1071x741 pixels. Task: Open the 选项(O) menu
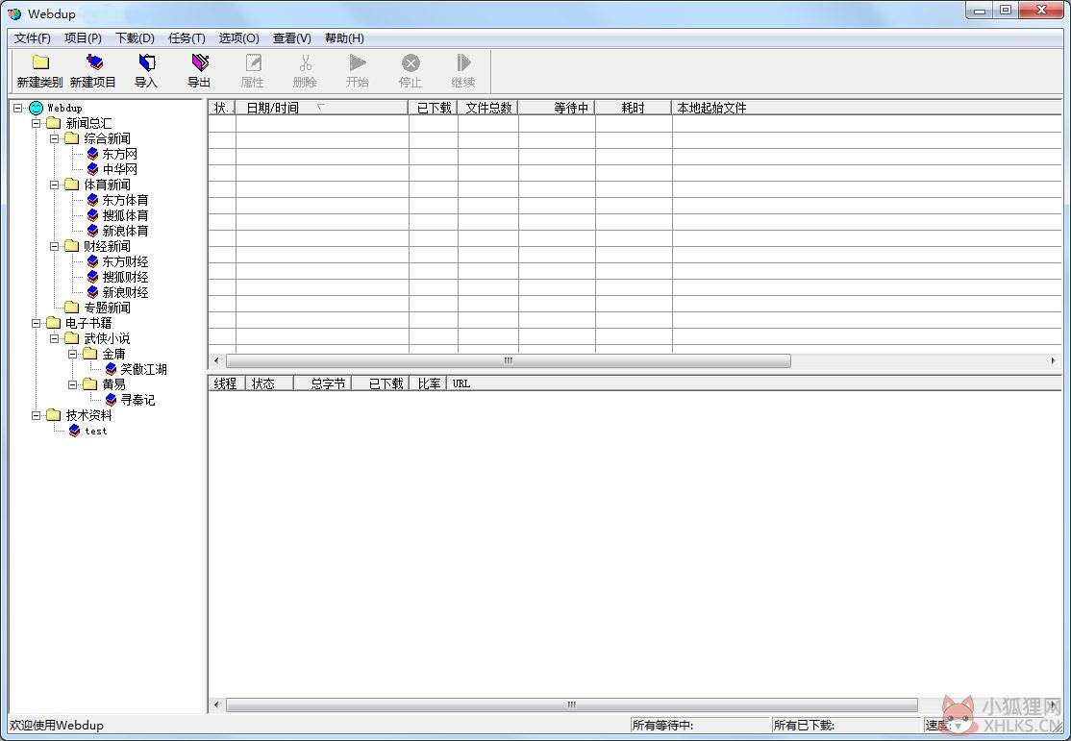239,38
